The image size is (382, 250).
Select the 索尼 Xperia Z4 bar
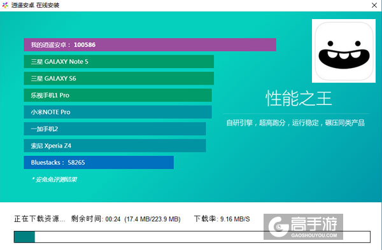coord(115,146)
